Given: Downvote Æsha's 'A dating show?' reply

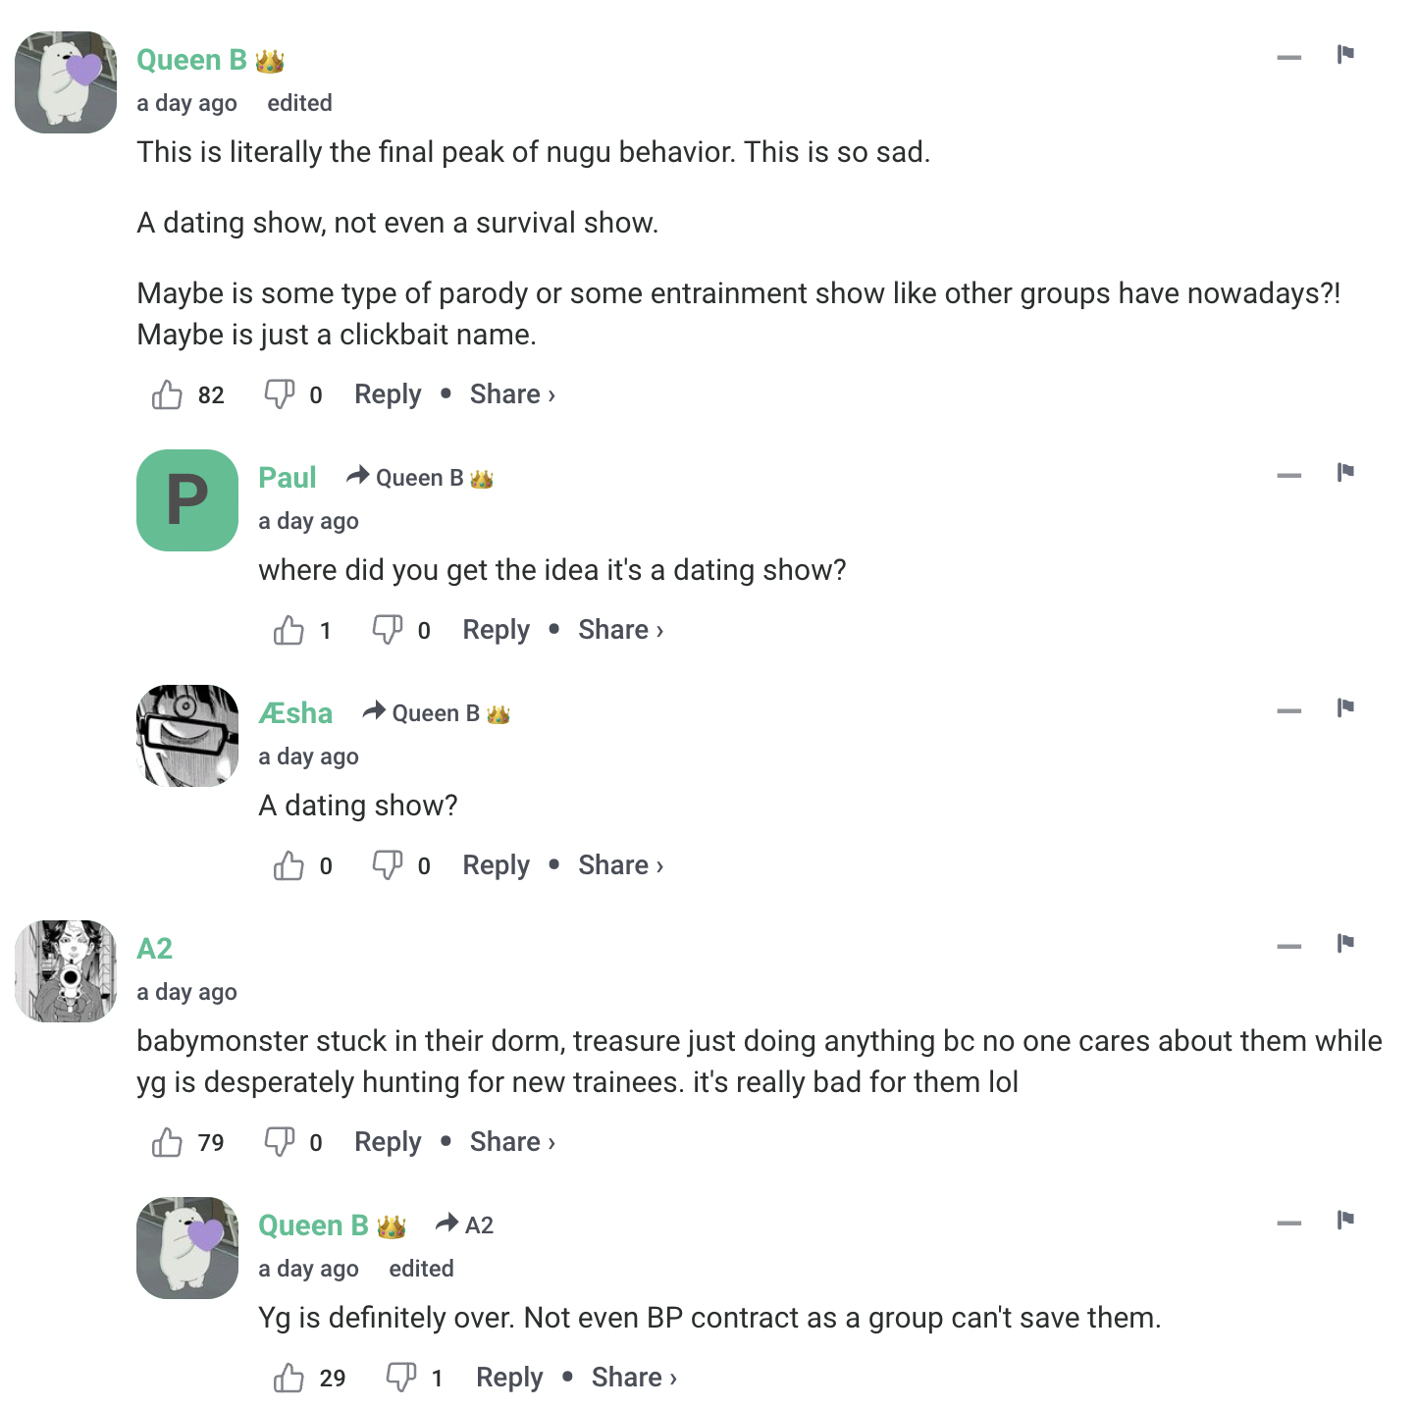Looking at the screenshot, I should [387, 865].
